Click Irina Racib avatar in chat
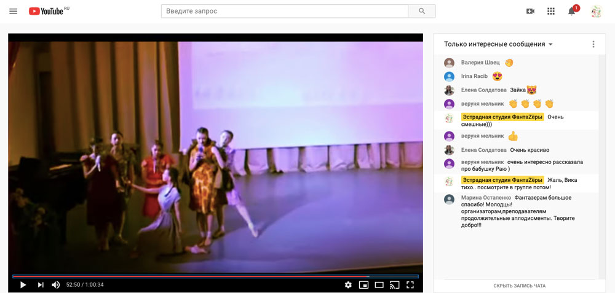 point(449,76)
